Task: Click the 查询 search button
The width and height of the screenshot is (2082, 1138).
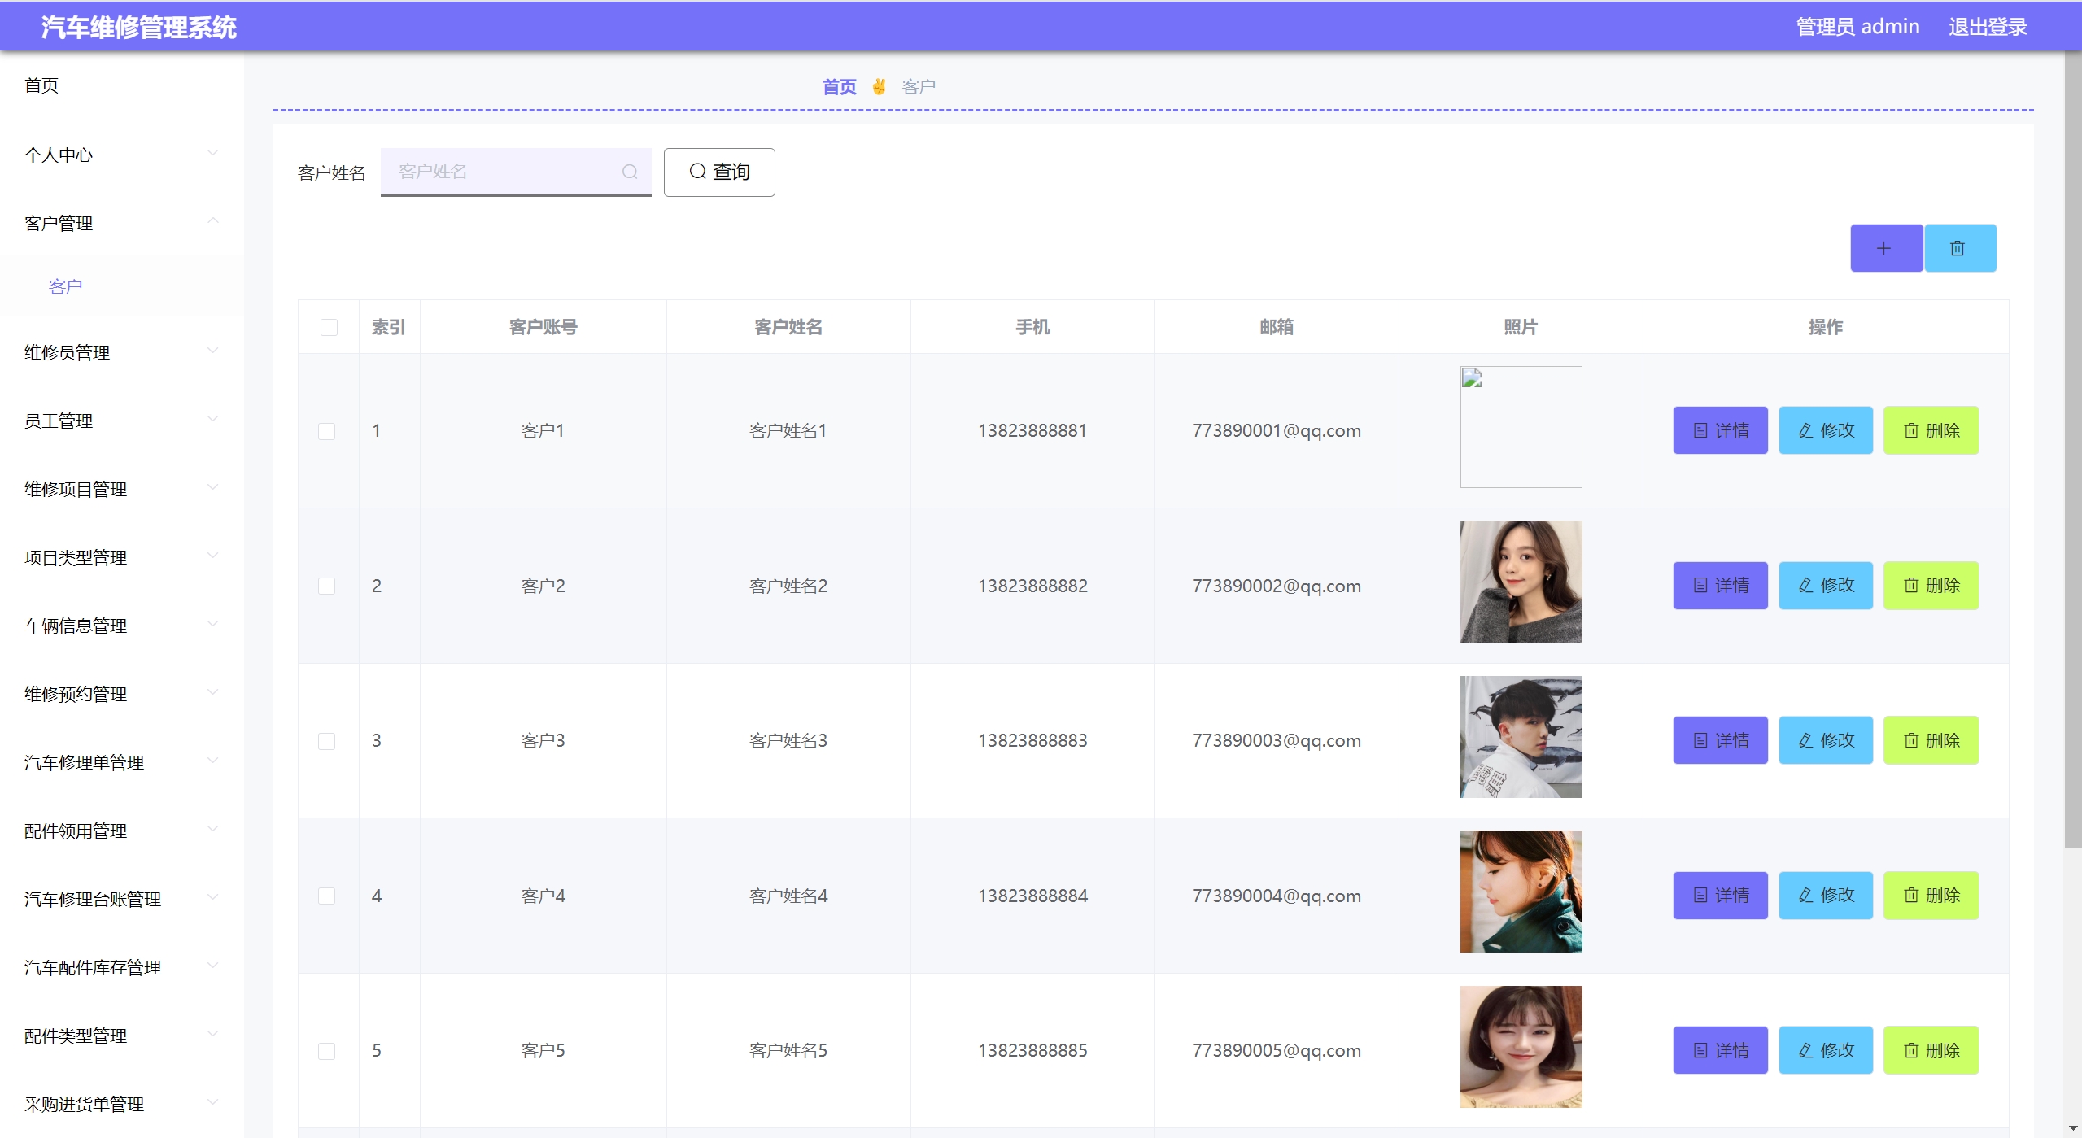Action: (718, 172)
